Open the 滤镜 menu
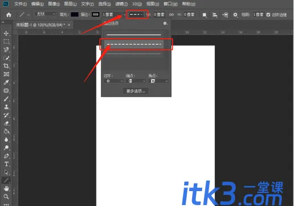294x206 pixels. pyautogui.click(x=122, y=4)
